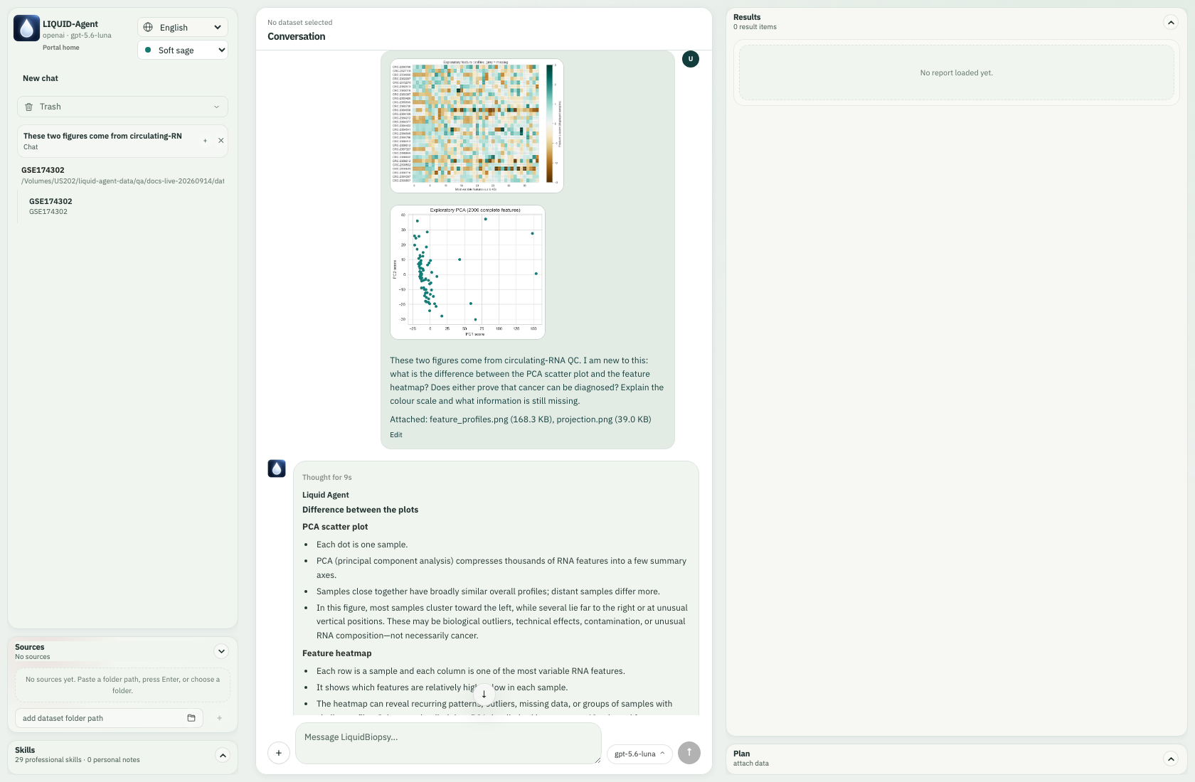This screenshot has width=1195, height=782.
Task: Click the Liquid Agent droplet avatar
Action: point(277,468)
